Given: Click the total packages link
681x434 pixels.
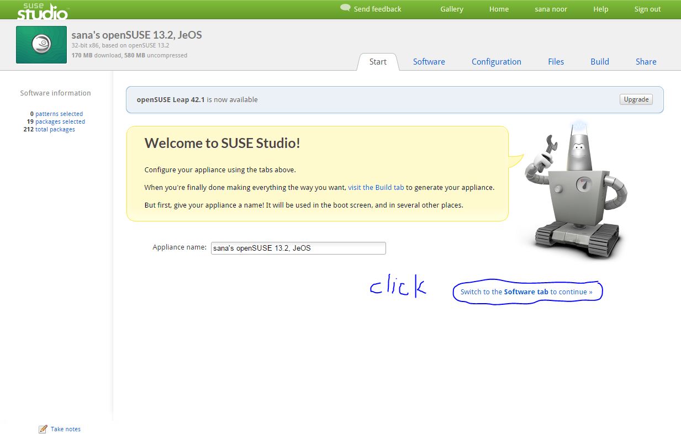Looking at the screenshot, I should click(55, 129).
